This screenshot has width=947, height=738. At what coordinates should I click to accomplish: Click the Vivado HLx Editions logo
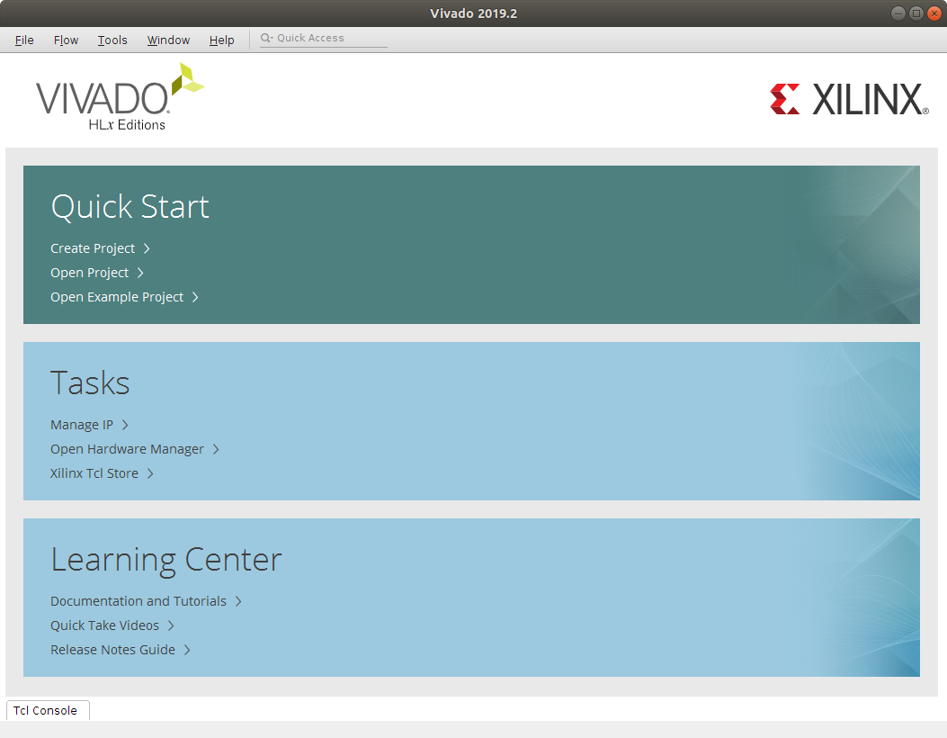(x=120, y=97)
